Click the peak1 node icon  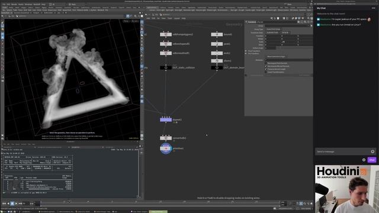(217, 44)
